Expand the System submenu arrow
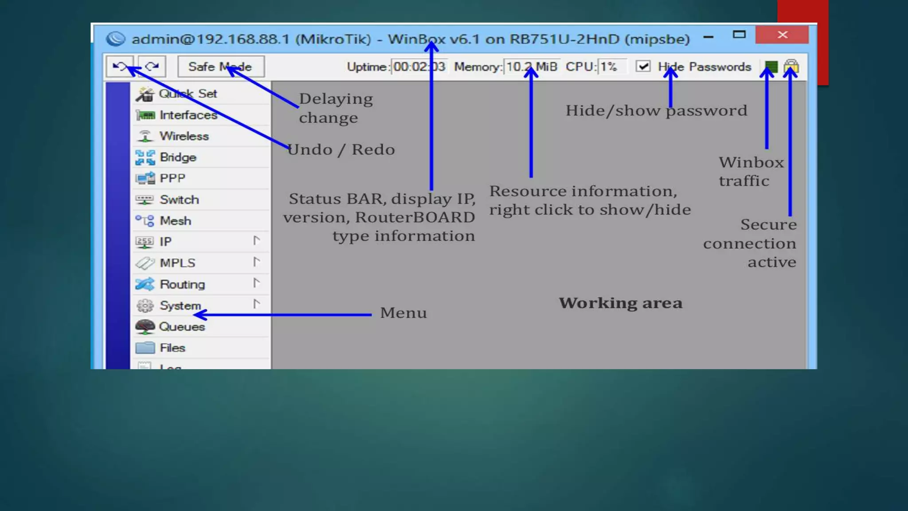The height and width of the screenshot is (511, 908). click(256, 304)
